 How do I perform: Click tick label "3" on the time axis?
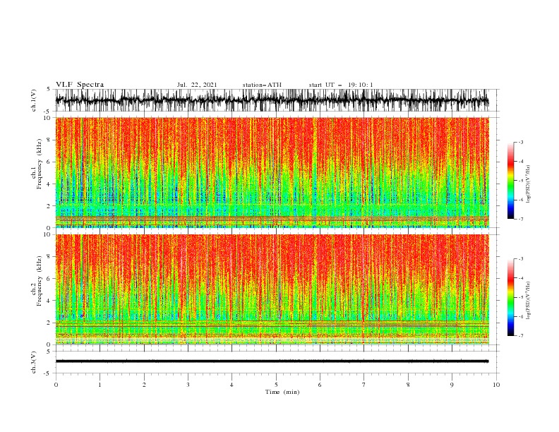[188, 385]
